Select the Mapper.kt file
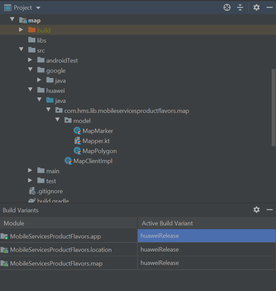The image size is (276, 291). tap(96, 141)
